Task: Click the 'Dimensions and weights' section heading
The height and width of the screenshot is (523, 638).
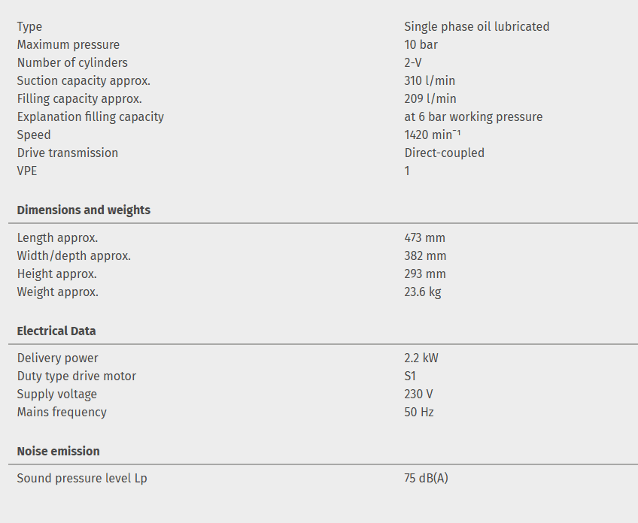Action: coord(84,210)
